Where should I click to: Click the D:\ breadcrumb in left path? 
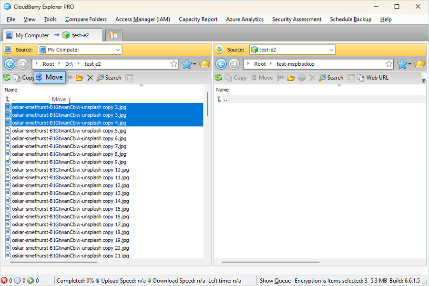(x=69, y=64)
